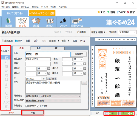Toggle the checkbox beside 連名2 honorific
This screenshot has height=116, width=137.
coord(49,69)
